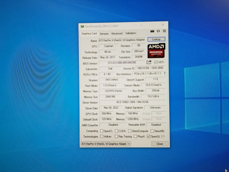The height and width of the screenshot is (172, 229).
Task: Toggle the PhysX checkbox
Action: coord(135,136)
